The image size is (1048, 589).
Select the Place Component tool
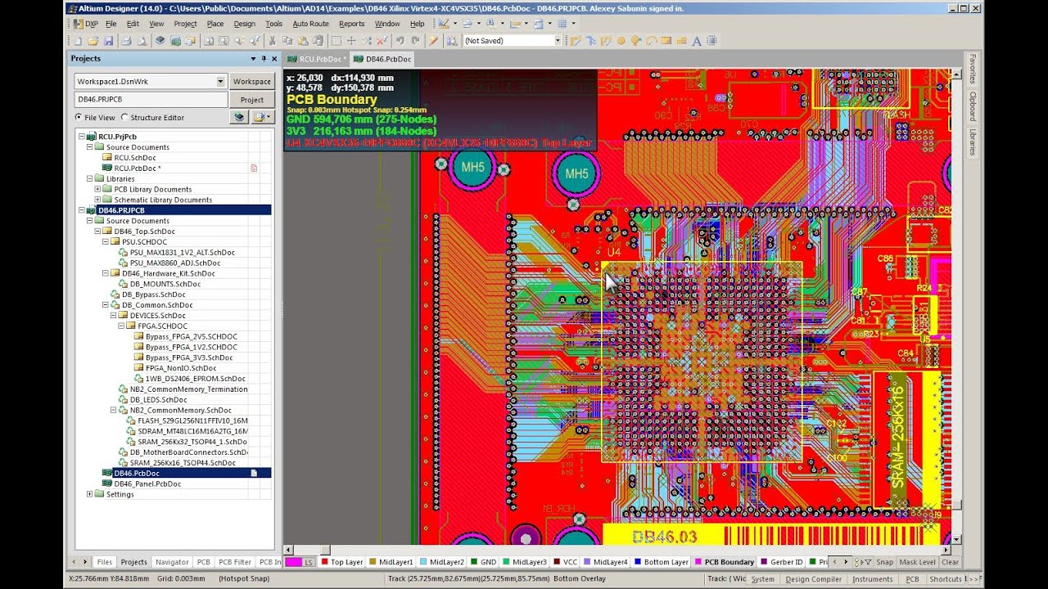point(711,41)
